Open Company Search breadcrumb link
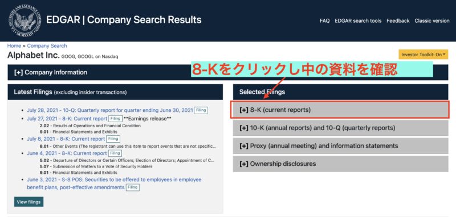 pos(47,46)
